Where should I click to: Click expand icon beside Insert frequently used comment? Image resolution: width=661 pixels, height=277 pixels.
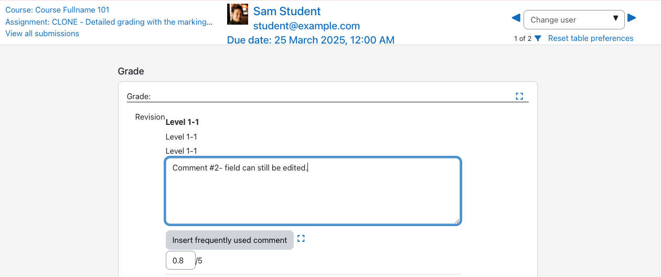pyautogui.click(x=301, y=239)
